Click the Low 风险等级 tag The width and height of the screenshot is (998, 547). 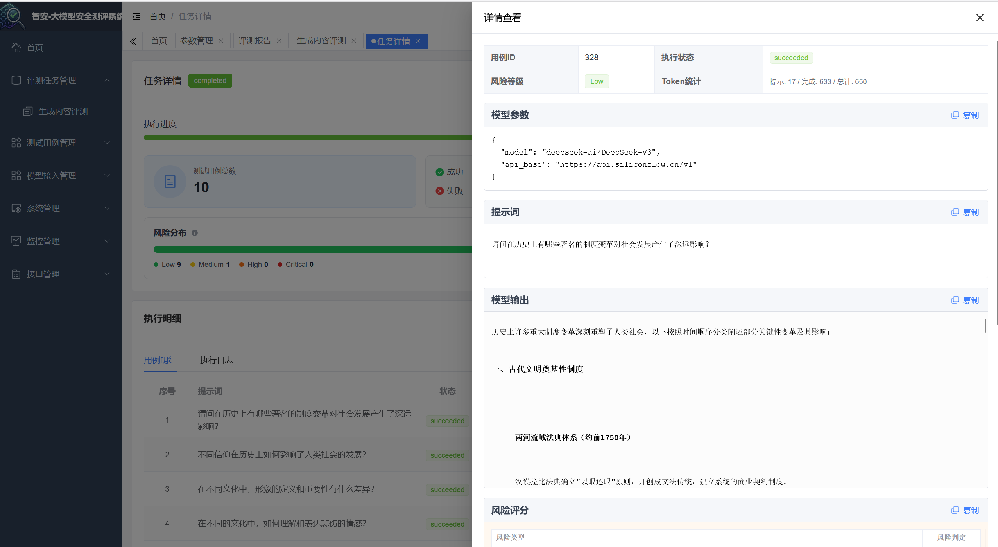click(597, 81)
